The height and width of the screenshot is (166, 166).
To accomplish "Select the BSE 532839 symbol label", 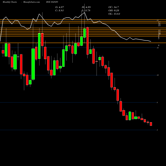I will 52,2.
